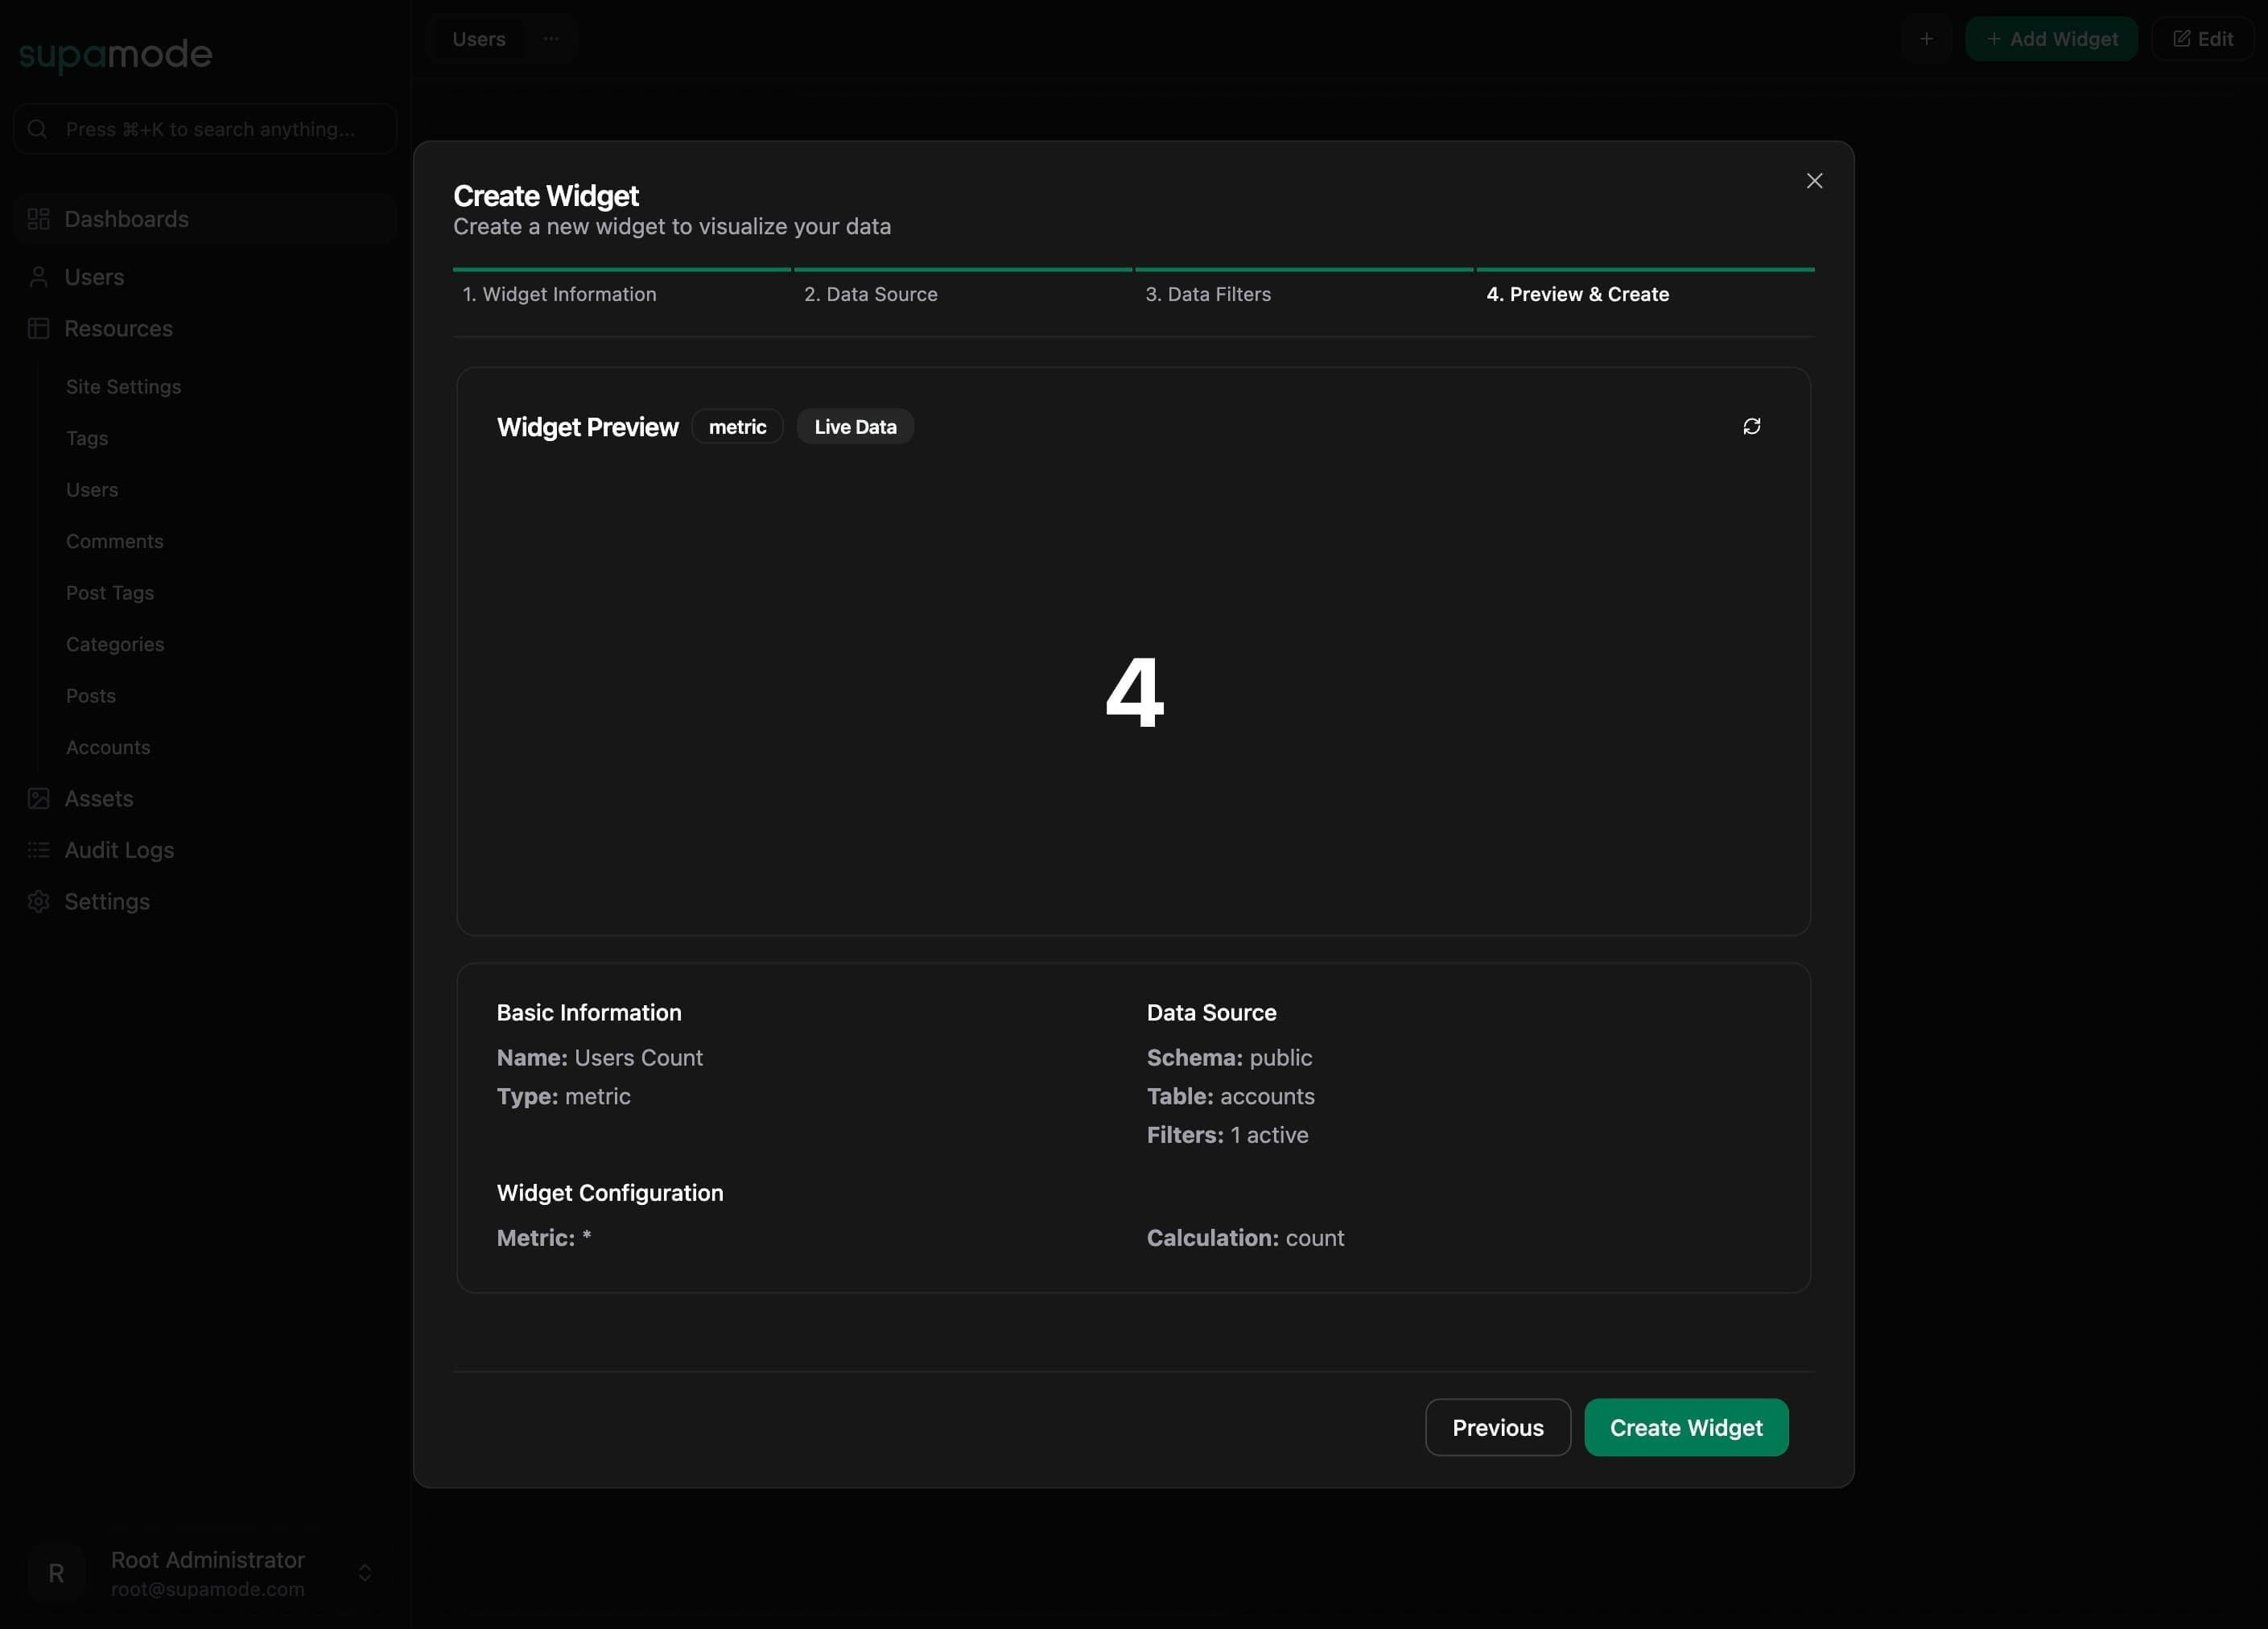This screenshot has height=1629, width=2268.
Task: Click the Assets image icon
Action: (38, 798)
